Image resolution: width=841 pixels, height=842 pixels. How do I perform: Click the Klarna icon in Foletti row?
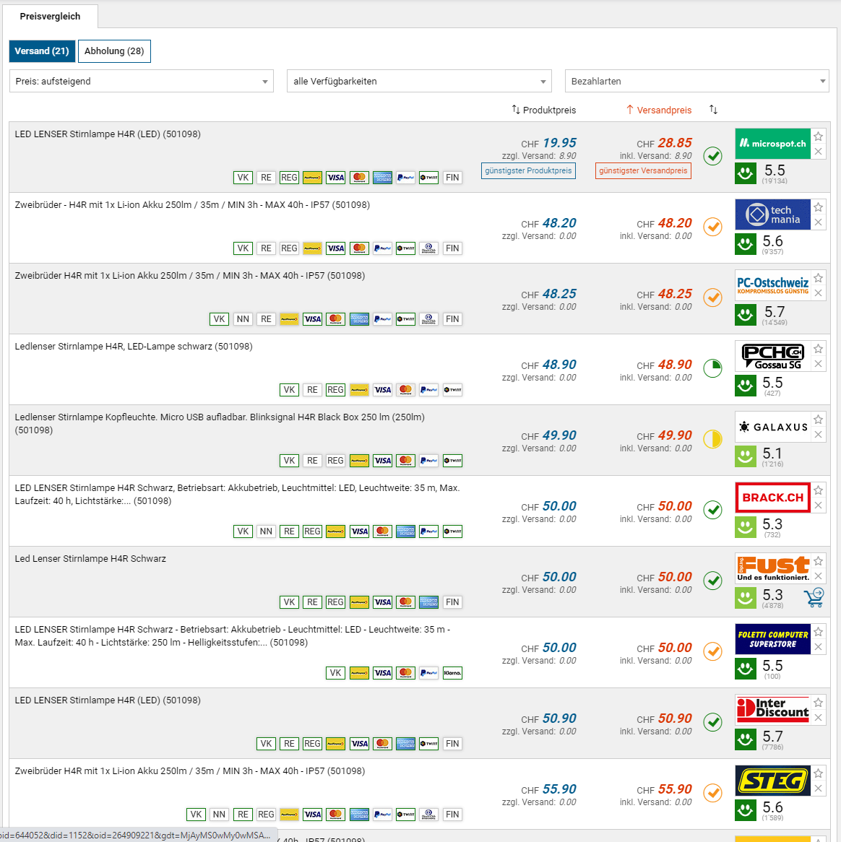[452, 673]
